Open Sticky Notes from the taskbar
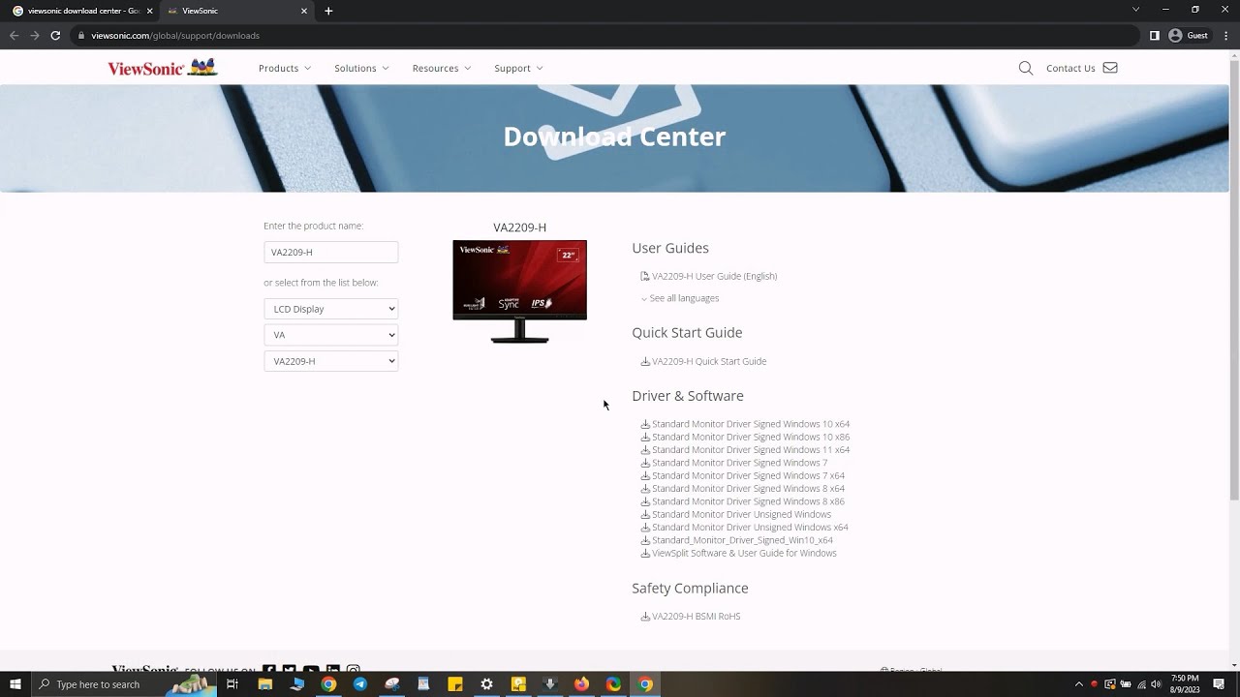This screenshot has width=1240, height=697. coord(455,684)
